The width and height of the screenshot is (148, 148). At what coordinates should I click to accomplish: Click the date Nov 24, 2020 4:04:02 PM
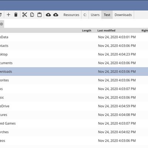(117, 132)
